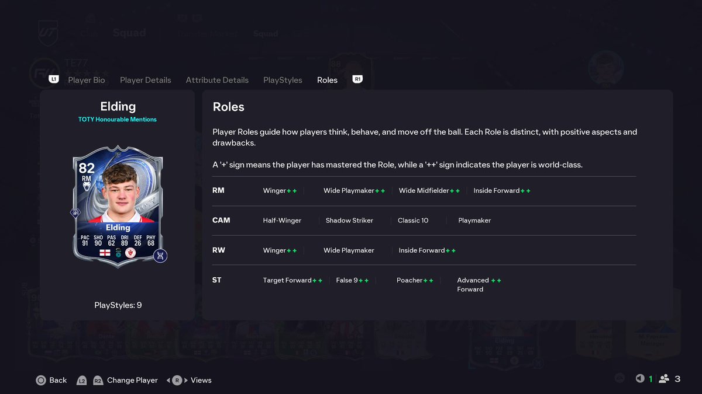Viewport: 702px width, 394px height.
Task: Click Inside Forward role in RM row
Action: click(x=502, y=191)
